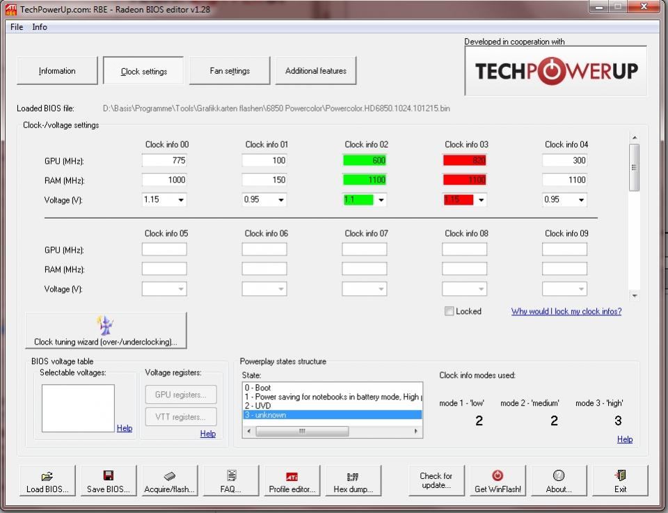
Task: Click Clock info 01 RAM field showing 150
Action: click(x=264, y=180)
